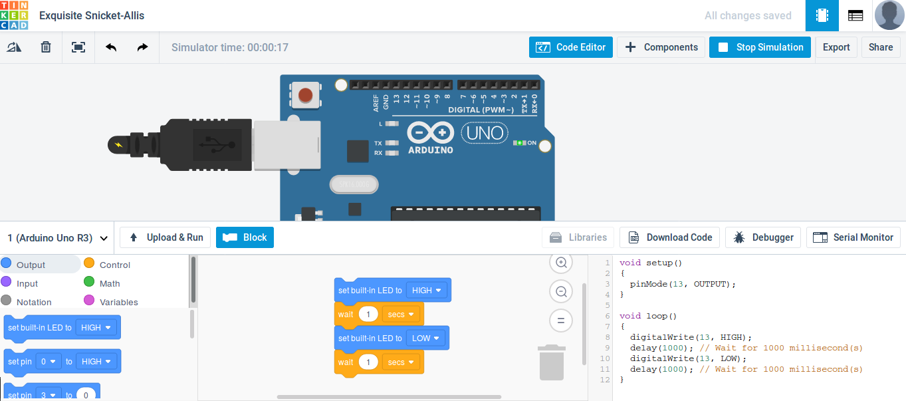Select the Variables block category
The height and width of the screenshot is (401, 906).
(x=118, y=302)
